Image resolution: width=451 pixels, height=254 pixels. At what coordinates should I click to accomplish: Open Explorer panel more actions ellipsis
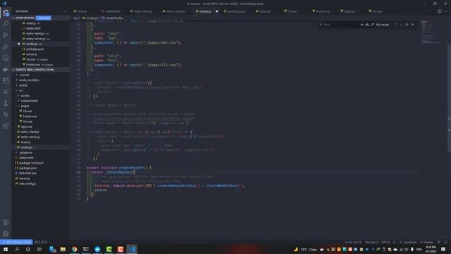64,11
